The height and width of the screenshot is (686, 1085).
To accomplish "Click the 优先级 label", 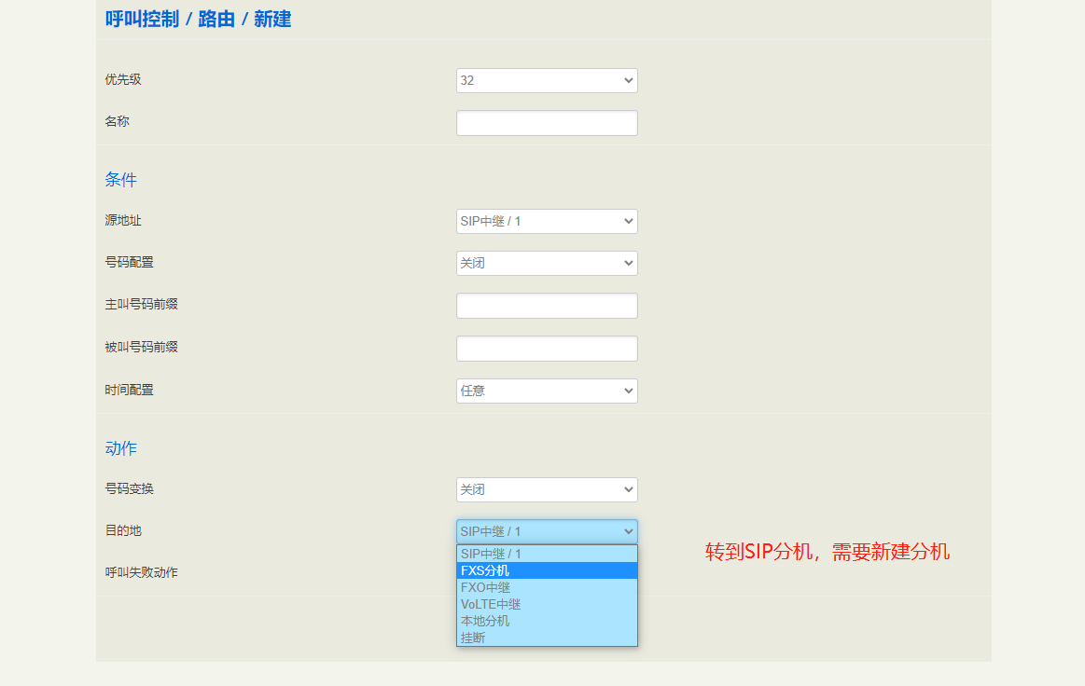I will (x=123, y=79).
